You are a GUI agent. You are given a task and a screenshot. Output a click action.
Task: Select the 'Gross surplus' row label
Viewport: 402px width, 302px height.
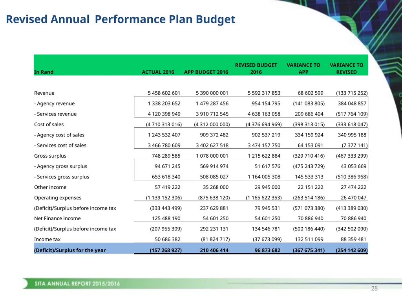click(x=50, y=156)
